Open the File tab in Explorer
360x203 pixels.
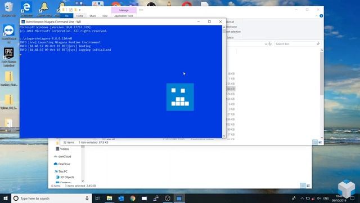(66, 16)
